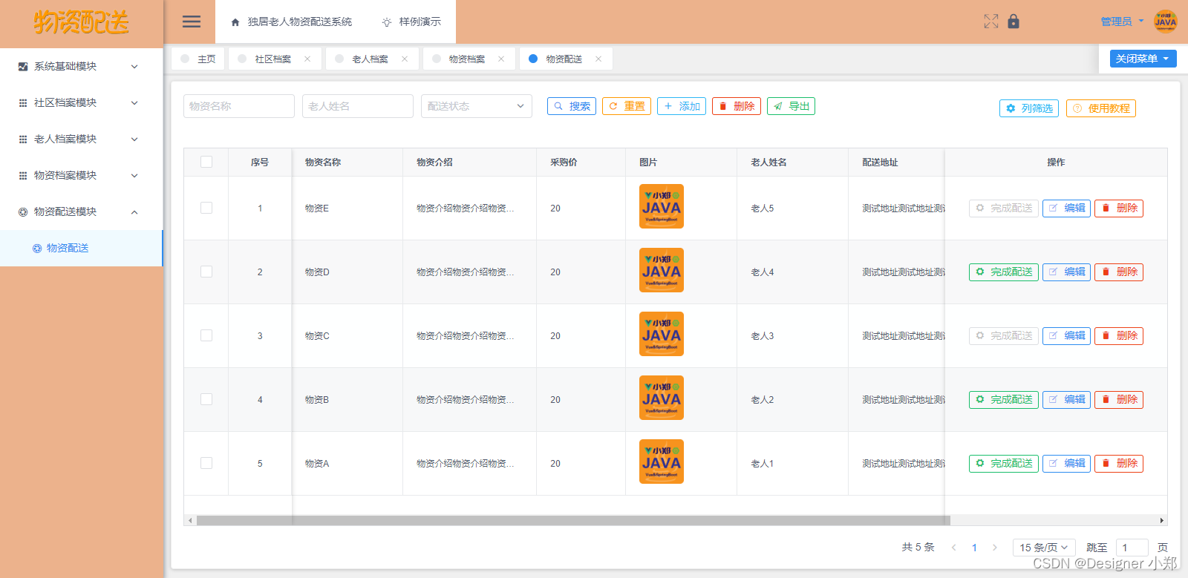Click 删除 for 物资A row
The image size is (1188, 578).
[1119, 464]
